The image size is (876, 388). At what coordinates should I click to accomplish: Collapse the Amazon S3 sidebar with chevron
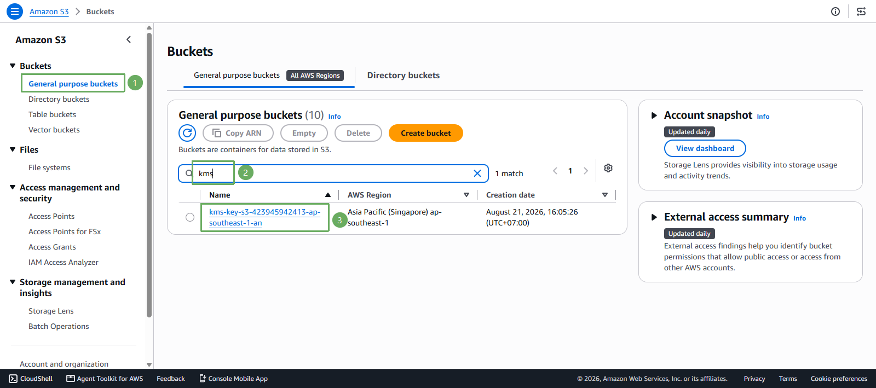pos(129,39)
